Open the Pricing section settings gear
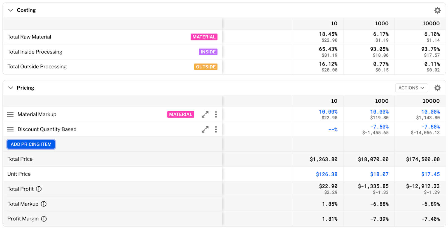The image size is (448, 229). click(437, 88)
